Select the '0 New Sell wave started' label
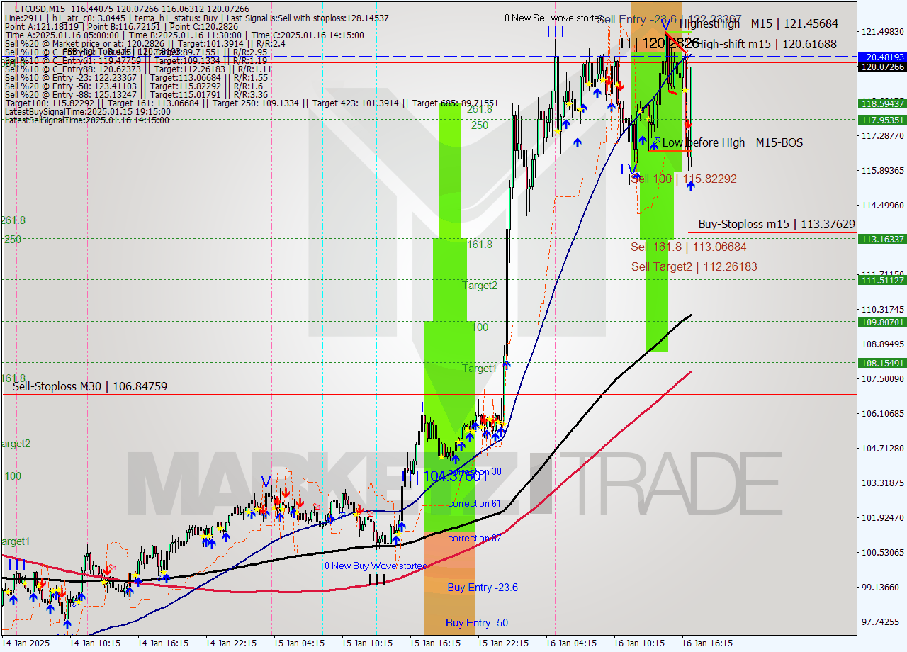 pyautogui.click(x=554, y=18)
